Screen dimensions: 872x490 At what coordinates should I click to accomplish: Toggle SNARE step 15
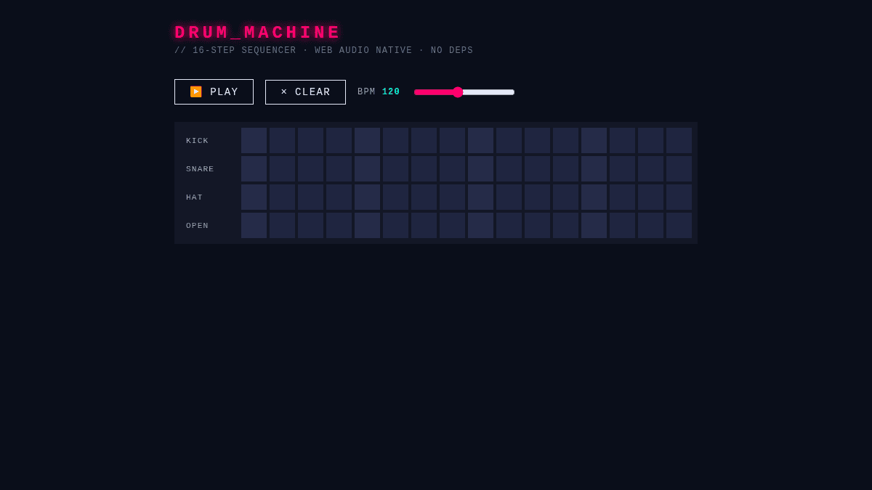click(650, 168)
